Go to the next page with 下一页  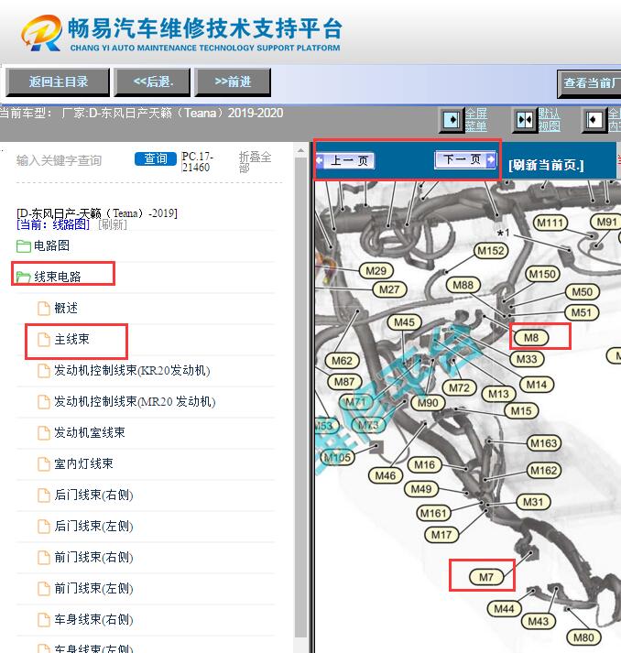(x=465, y=159)
